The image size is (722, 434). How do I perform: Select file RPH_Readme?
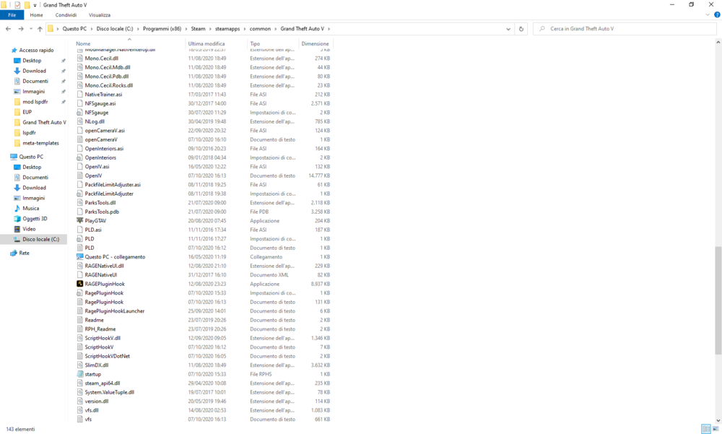pyautogui.click(x=100, y=329)
